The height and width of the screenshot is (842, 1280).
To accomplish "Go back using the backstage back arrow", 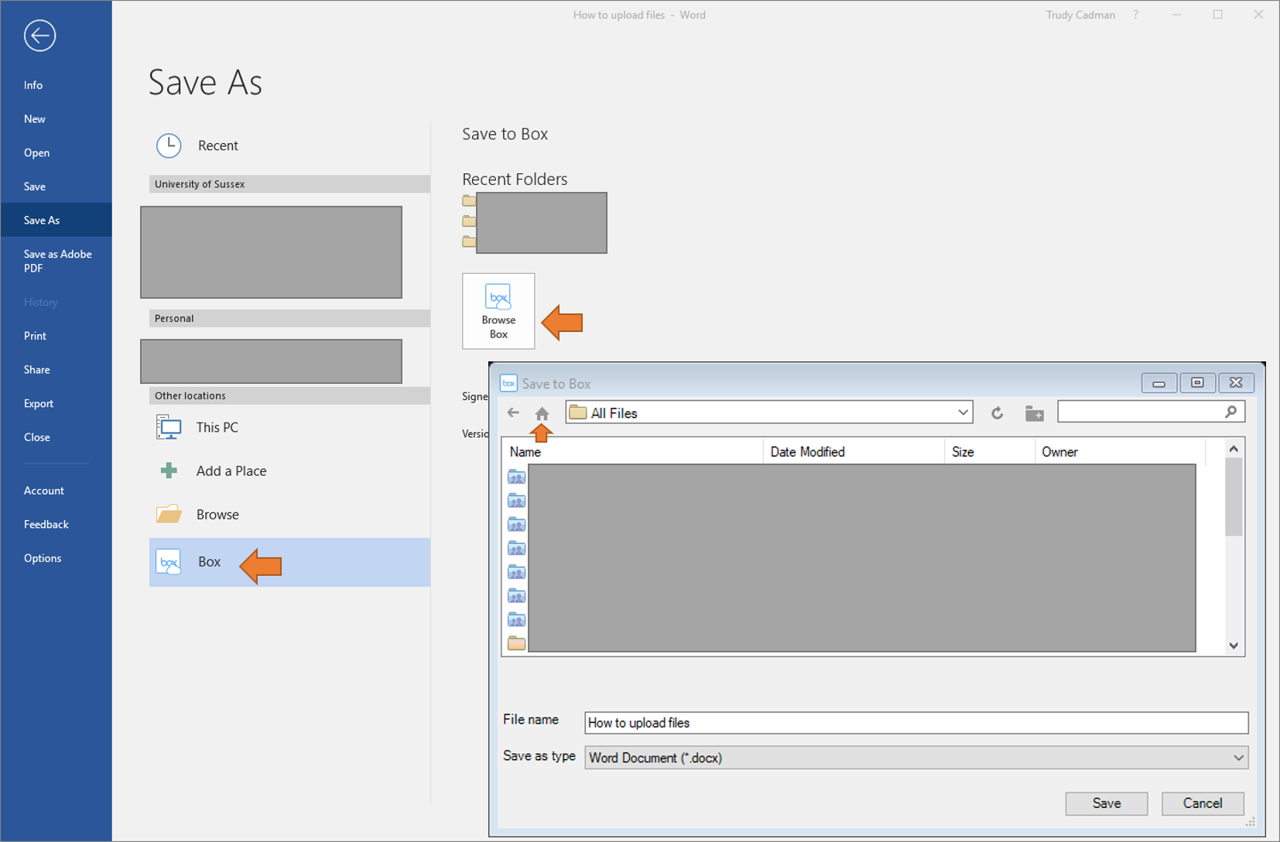I will [39, 36].
